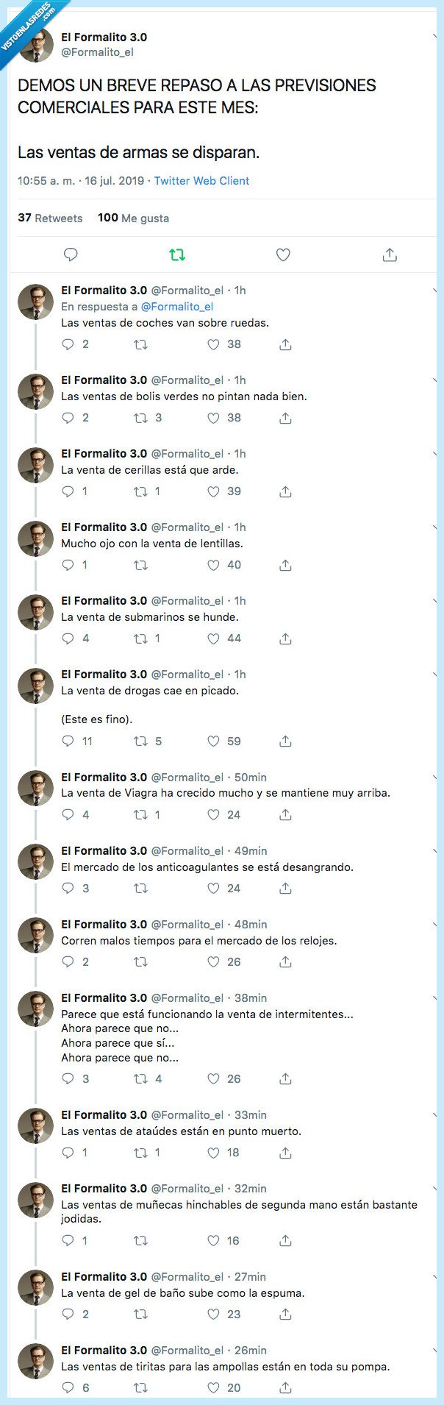Share the 'venta de lentillas' tweet
This screenshot has height=1405, width=444.
click(286, 565)
